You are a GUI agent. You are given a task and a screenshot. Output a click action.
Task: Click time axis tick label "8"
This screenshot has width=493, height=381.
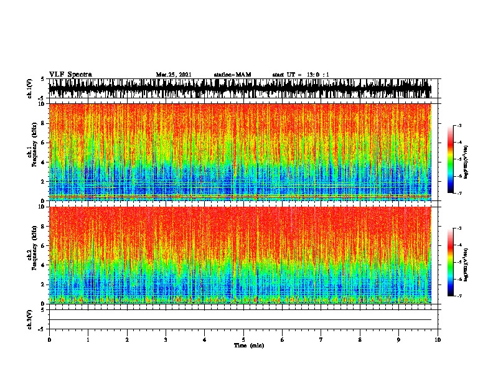point(360,340)
